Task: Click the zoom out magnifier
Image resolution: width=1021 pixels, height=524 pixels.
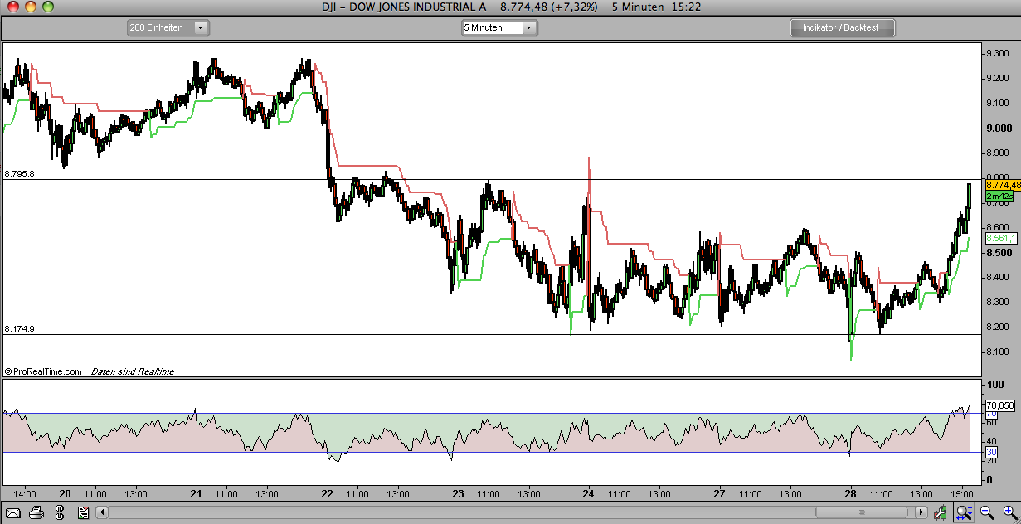Action: pyautogui.click(x=987, y=512)
